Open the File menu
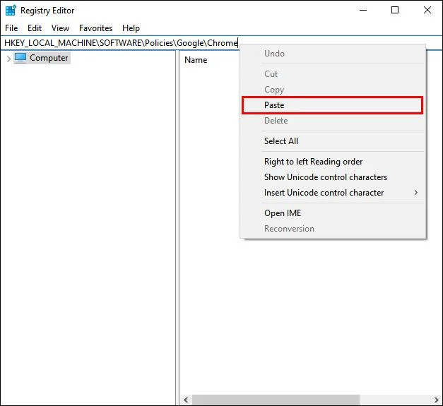The height and width of the screenshot is (406, 443). (x=11, y=28)
